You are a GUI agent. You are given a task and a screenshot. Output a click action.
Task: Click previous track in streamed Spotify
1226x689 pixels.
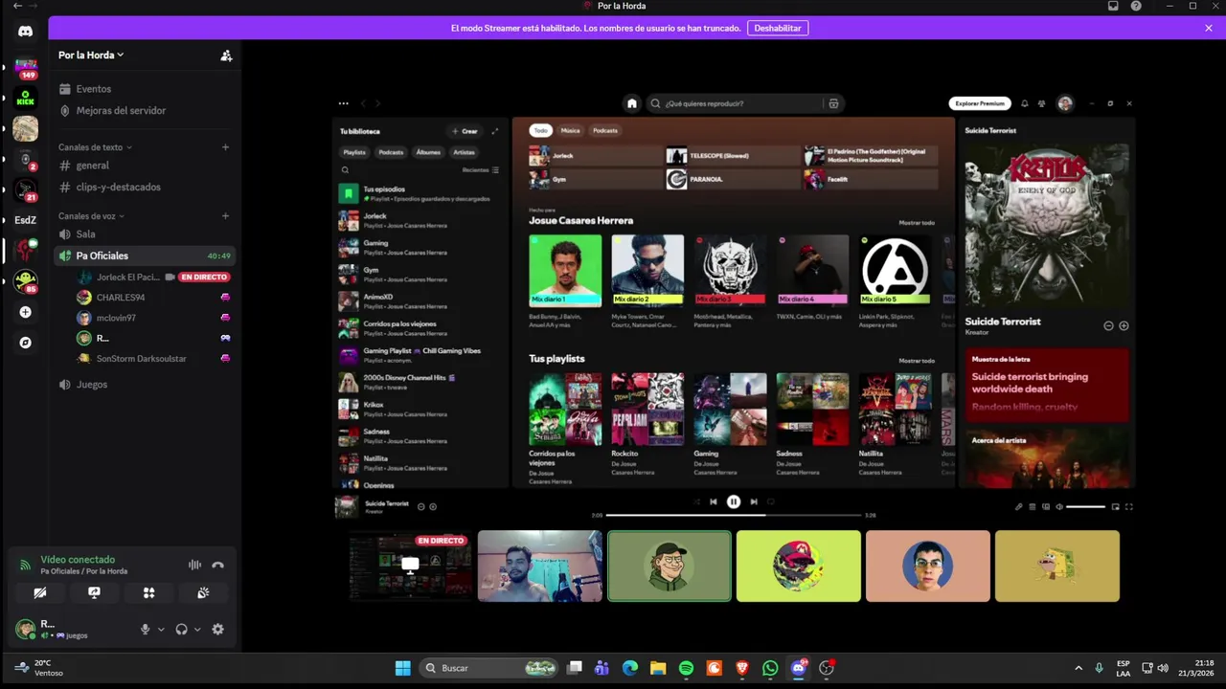click(x=713, y=501)
